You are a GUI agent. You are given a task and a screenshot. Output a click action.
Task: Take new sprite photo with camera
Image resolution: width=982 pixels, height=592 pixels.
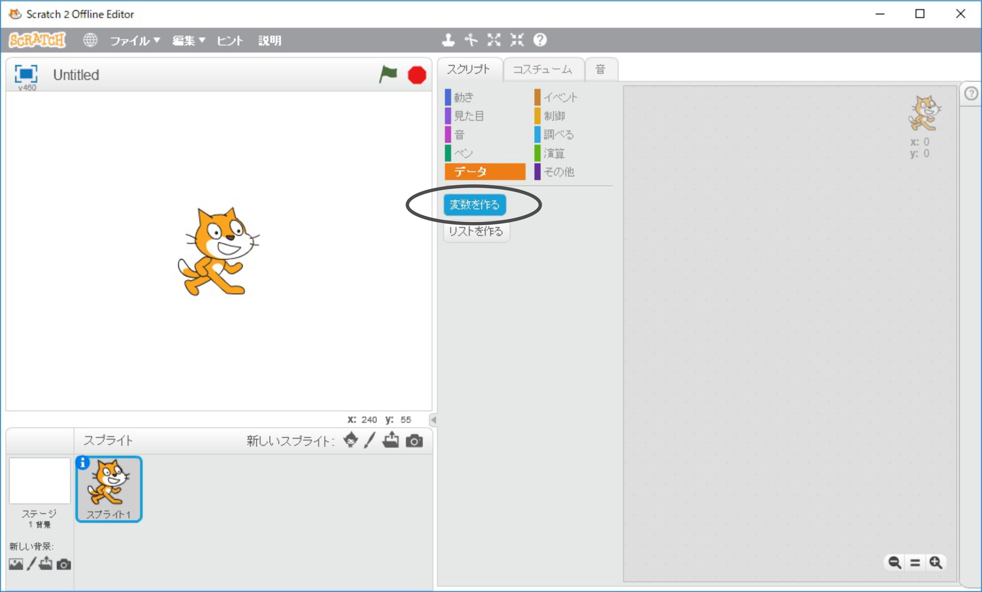(x=414, y=441)
